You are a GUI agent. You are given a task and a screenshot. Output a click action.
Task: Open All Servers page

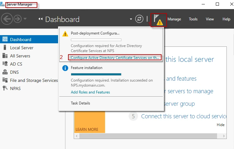coord(20,56)
